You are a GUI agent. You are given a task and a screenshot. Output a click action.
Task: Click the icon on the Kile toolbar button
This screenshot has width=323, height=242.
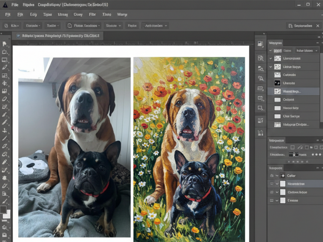(x=6, y=26)
